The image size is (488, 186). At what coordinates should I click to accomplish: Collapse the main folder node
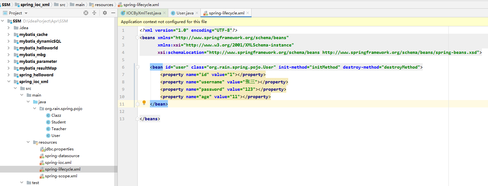pyautogui.click(x=22, y=95)
